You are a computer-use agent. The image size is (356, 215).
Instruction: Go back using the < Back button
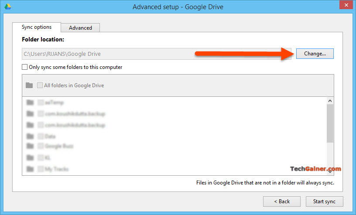coord(281,201)
